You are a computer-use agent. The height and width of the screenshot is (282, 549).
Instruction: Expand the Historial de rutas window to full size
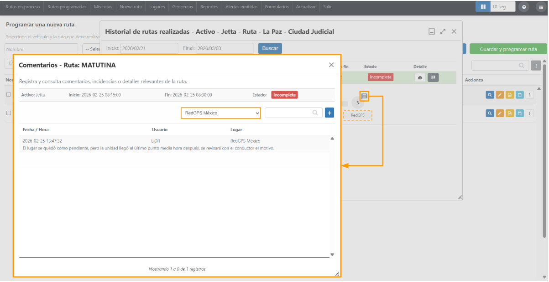[443, 31]
